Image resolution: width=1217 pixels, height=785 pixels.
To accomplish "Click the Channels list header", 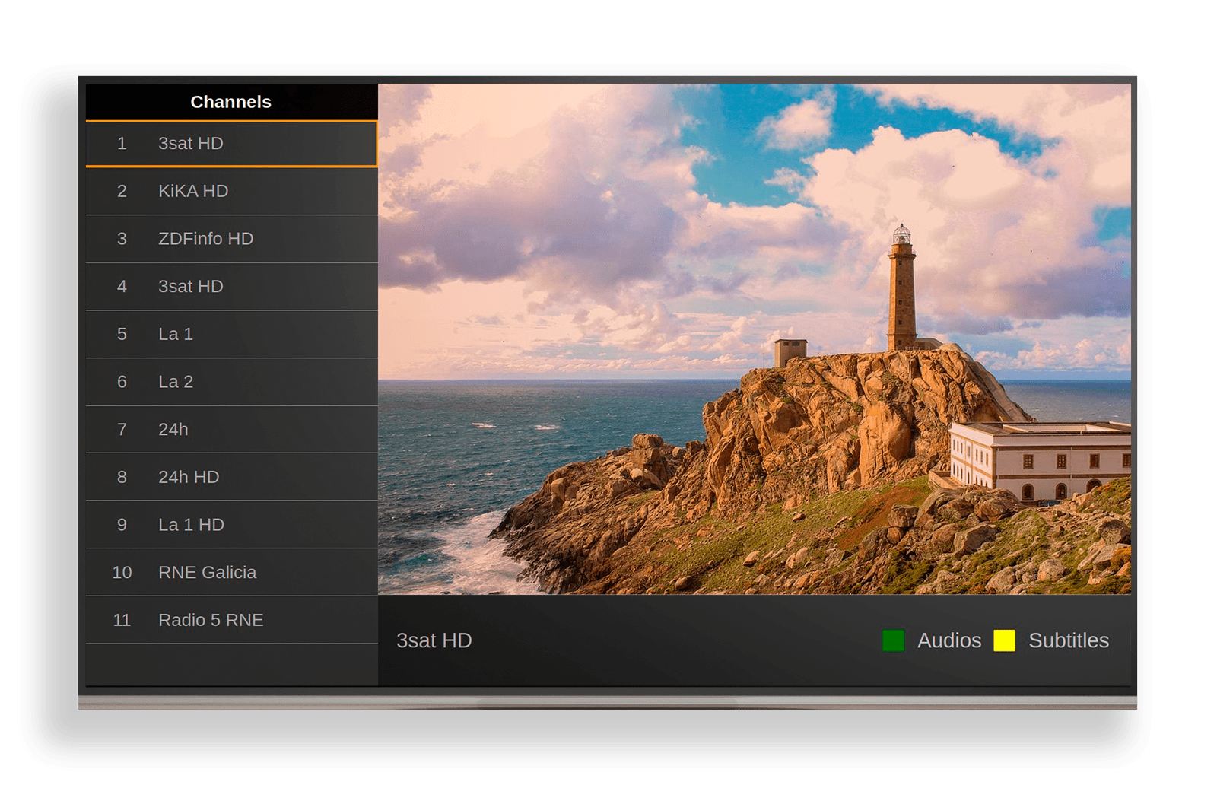I will pos(231,102).
